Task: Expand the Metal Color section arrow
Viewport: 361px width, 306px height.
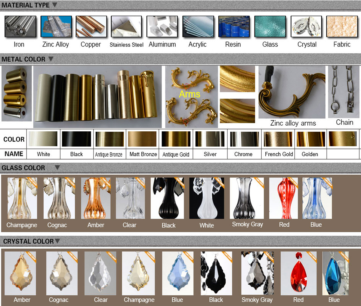Action: pos(51,59)
